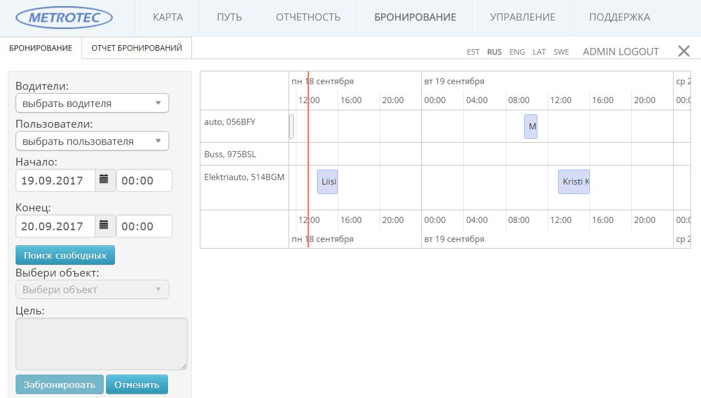Click ADMIN LOGOUT link

tap(621, 52)
